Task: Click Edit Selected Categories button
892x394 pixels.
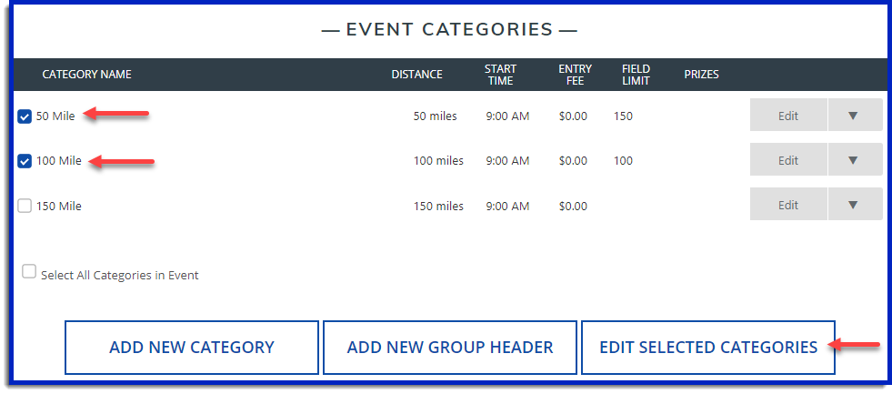Action: [x=707, y=348]
